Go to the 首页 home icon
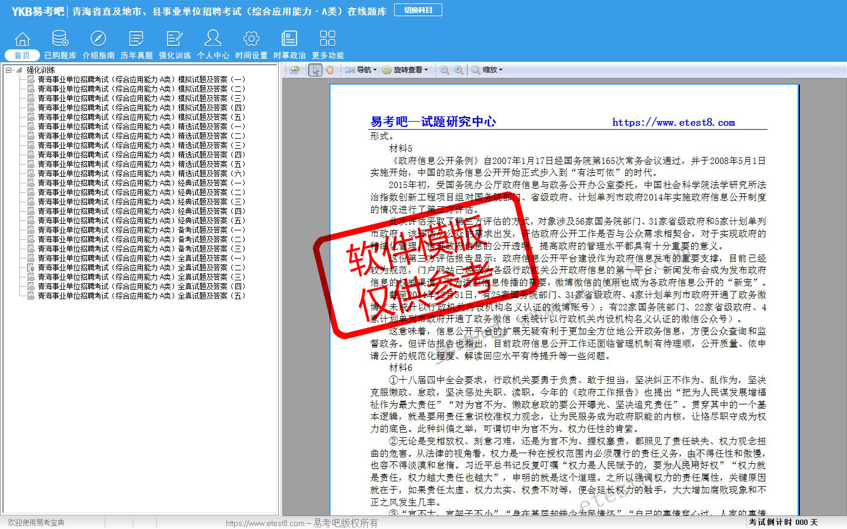The width and height of the screenshot is (847, 529). click(22, 39)
